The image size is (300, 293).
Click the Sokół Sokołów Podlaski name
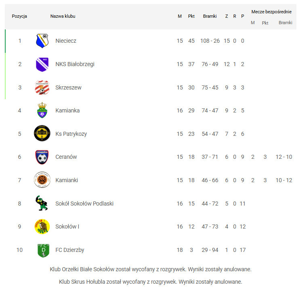pyautogui.click(x=84, y=204)
